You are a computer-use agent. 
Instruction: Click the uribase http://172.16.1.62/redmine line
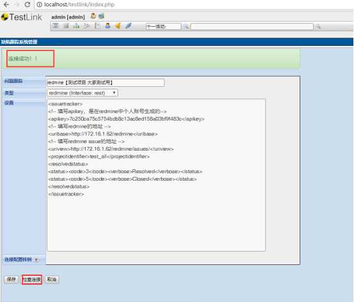103,134
